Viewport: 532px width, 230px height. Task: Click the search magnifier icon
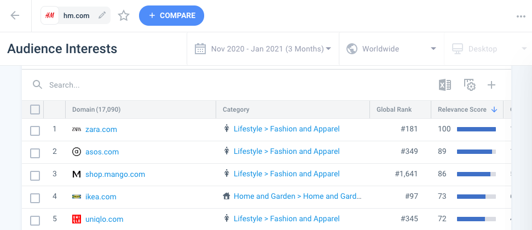(37, 84)
